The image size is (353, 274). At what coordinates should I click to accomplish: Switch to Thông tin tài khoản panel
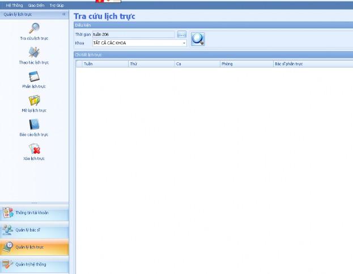coord(34,213)
